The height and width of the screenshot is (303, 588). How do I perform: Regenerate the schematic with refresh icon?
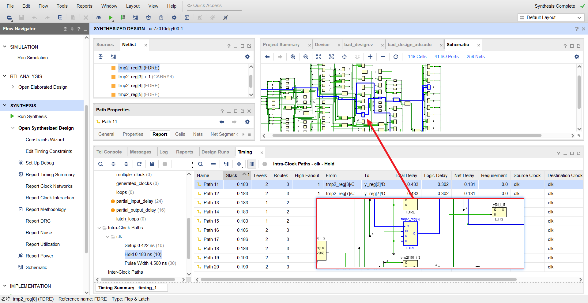(x=396, y=57)
